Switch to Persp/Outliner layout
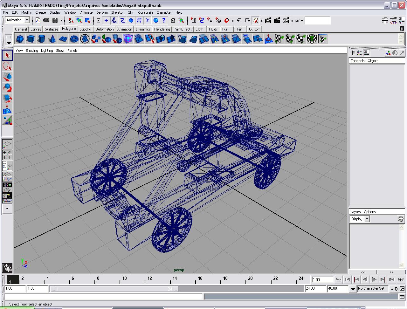This screenshot has height=309, width=407. (x=7, y=166)
